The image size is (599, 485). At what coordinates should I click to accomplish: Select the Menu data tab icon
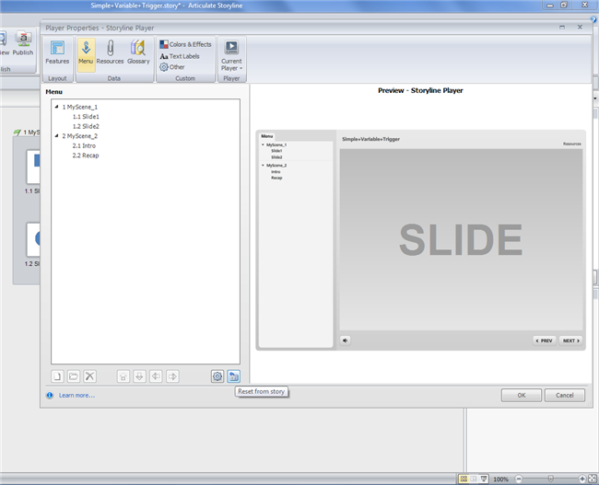[x=86, y=53]
